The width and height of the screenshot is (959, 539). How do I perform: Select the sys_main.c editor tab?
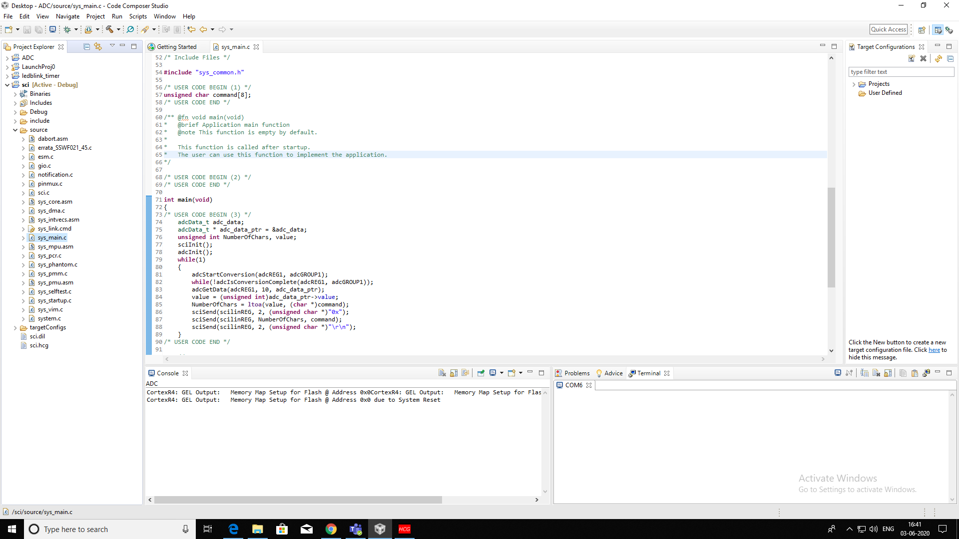[x=235, y=47]
